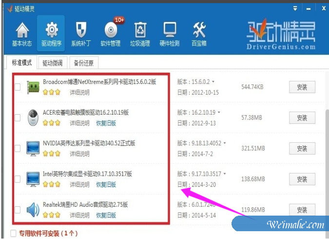Switch to the 标准模式 tab
329x239 pixels.
pyautogui.click(x=22, y=62)
